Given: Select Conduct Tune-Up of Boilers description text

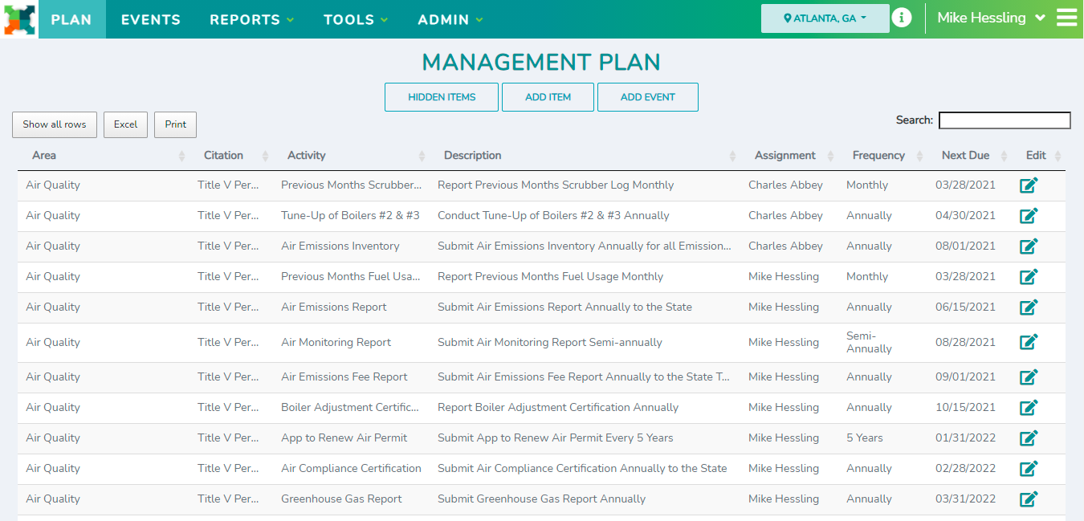Looking at the screenshot, I should (553, 216).
